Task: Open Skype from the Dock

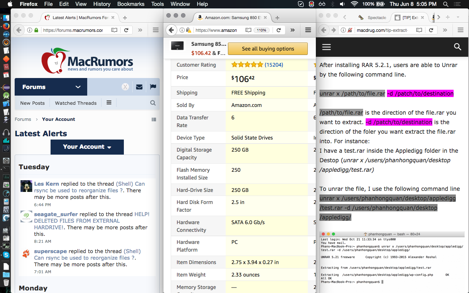Action: click(6, 255)
